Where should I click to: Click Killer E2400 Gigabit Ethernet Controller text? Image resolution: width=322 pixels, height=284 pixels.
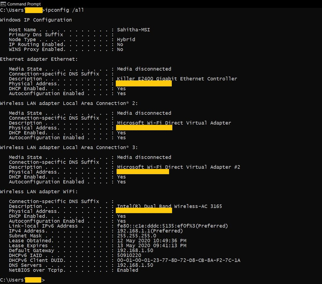tap(177, 79)
